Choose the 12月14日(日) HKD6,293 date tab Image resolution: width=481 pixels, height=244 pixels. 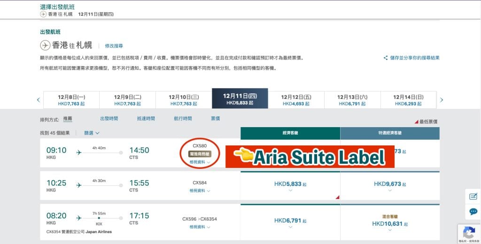(x=408, y=99)
